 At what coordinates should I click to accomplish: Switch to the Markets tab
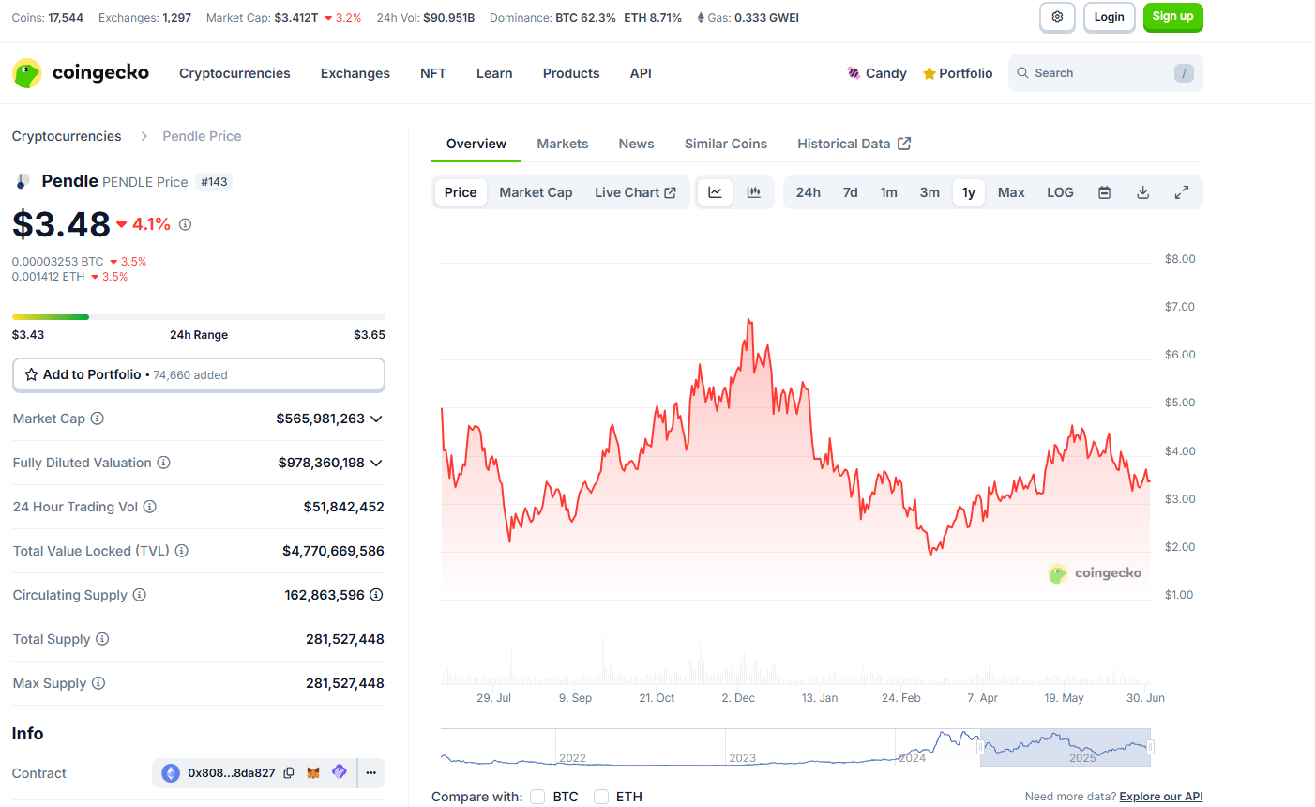click(563, 144)
